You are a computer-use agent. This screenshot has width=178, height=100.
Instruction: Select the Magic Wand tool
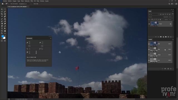click(x=5, y=12)
